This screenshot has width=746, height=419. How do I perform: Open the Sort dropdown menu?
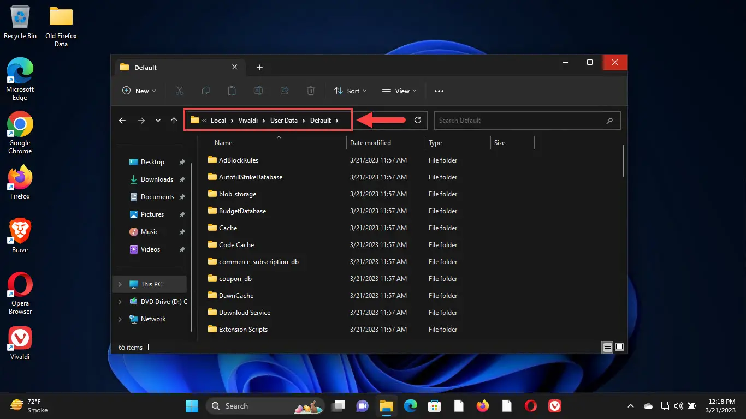(351, 91)
